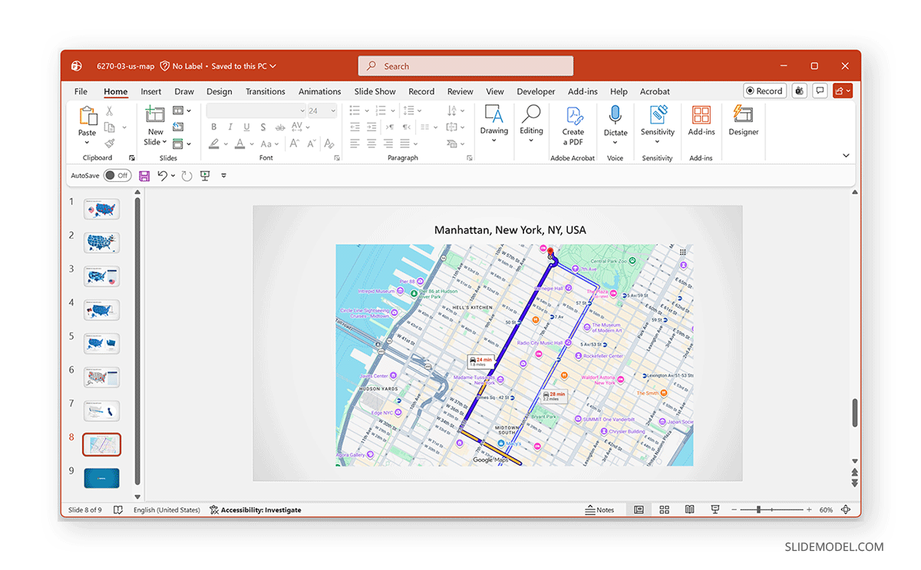Switch to Slide Sorter view in status bar
This screenshot has height=570, width=921.
pos(665,509)
